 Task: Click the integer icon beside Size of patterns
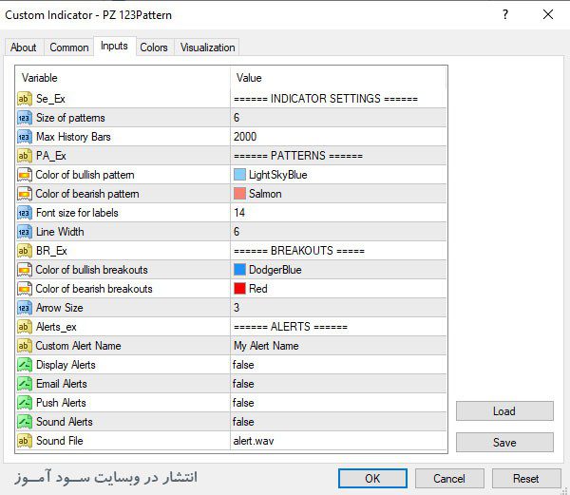coord(24,118)
